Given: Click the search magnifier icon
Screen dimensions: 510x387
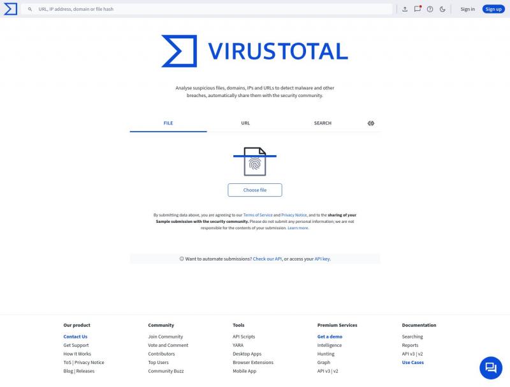Looking at the screenshot, I should point(30,9).
